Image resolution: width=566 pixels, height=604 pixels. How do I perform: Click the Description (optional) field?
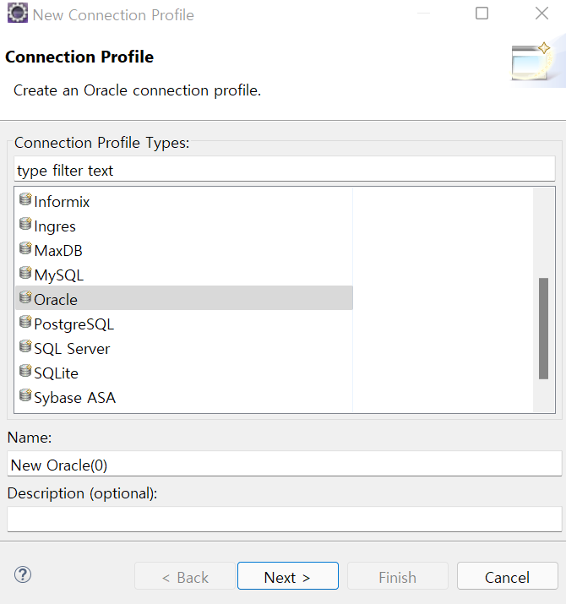(285, 520)
